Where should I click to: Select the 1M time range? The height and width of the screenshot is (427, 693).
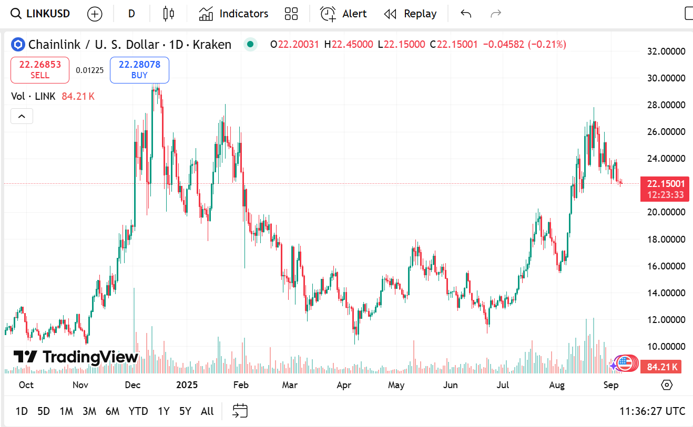(x=66, y=411)
